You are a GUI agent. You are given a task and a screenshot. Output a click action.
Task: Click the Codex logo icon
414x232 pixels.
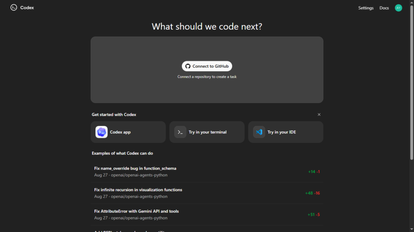pos(13,7)
